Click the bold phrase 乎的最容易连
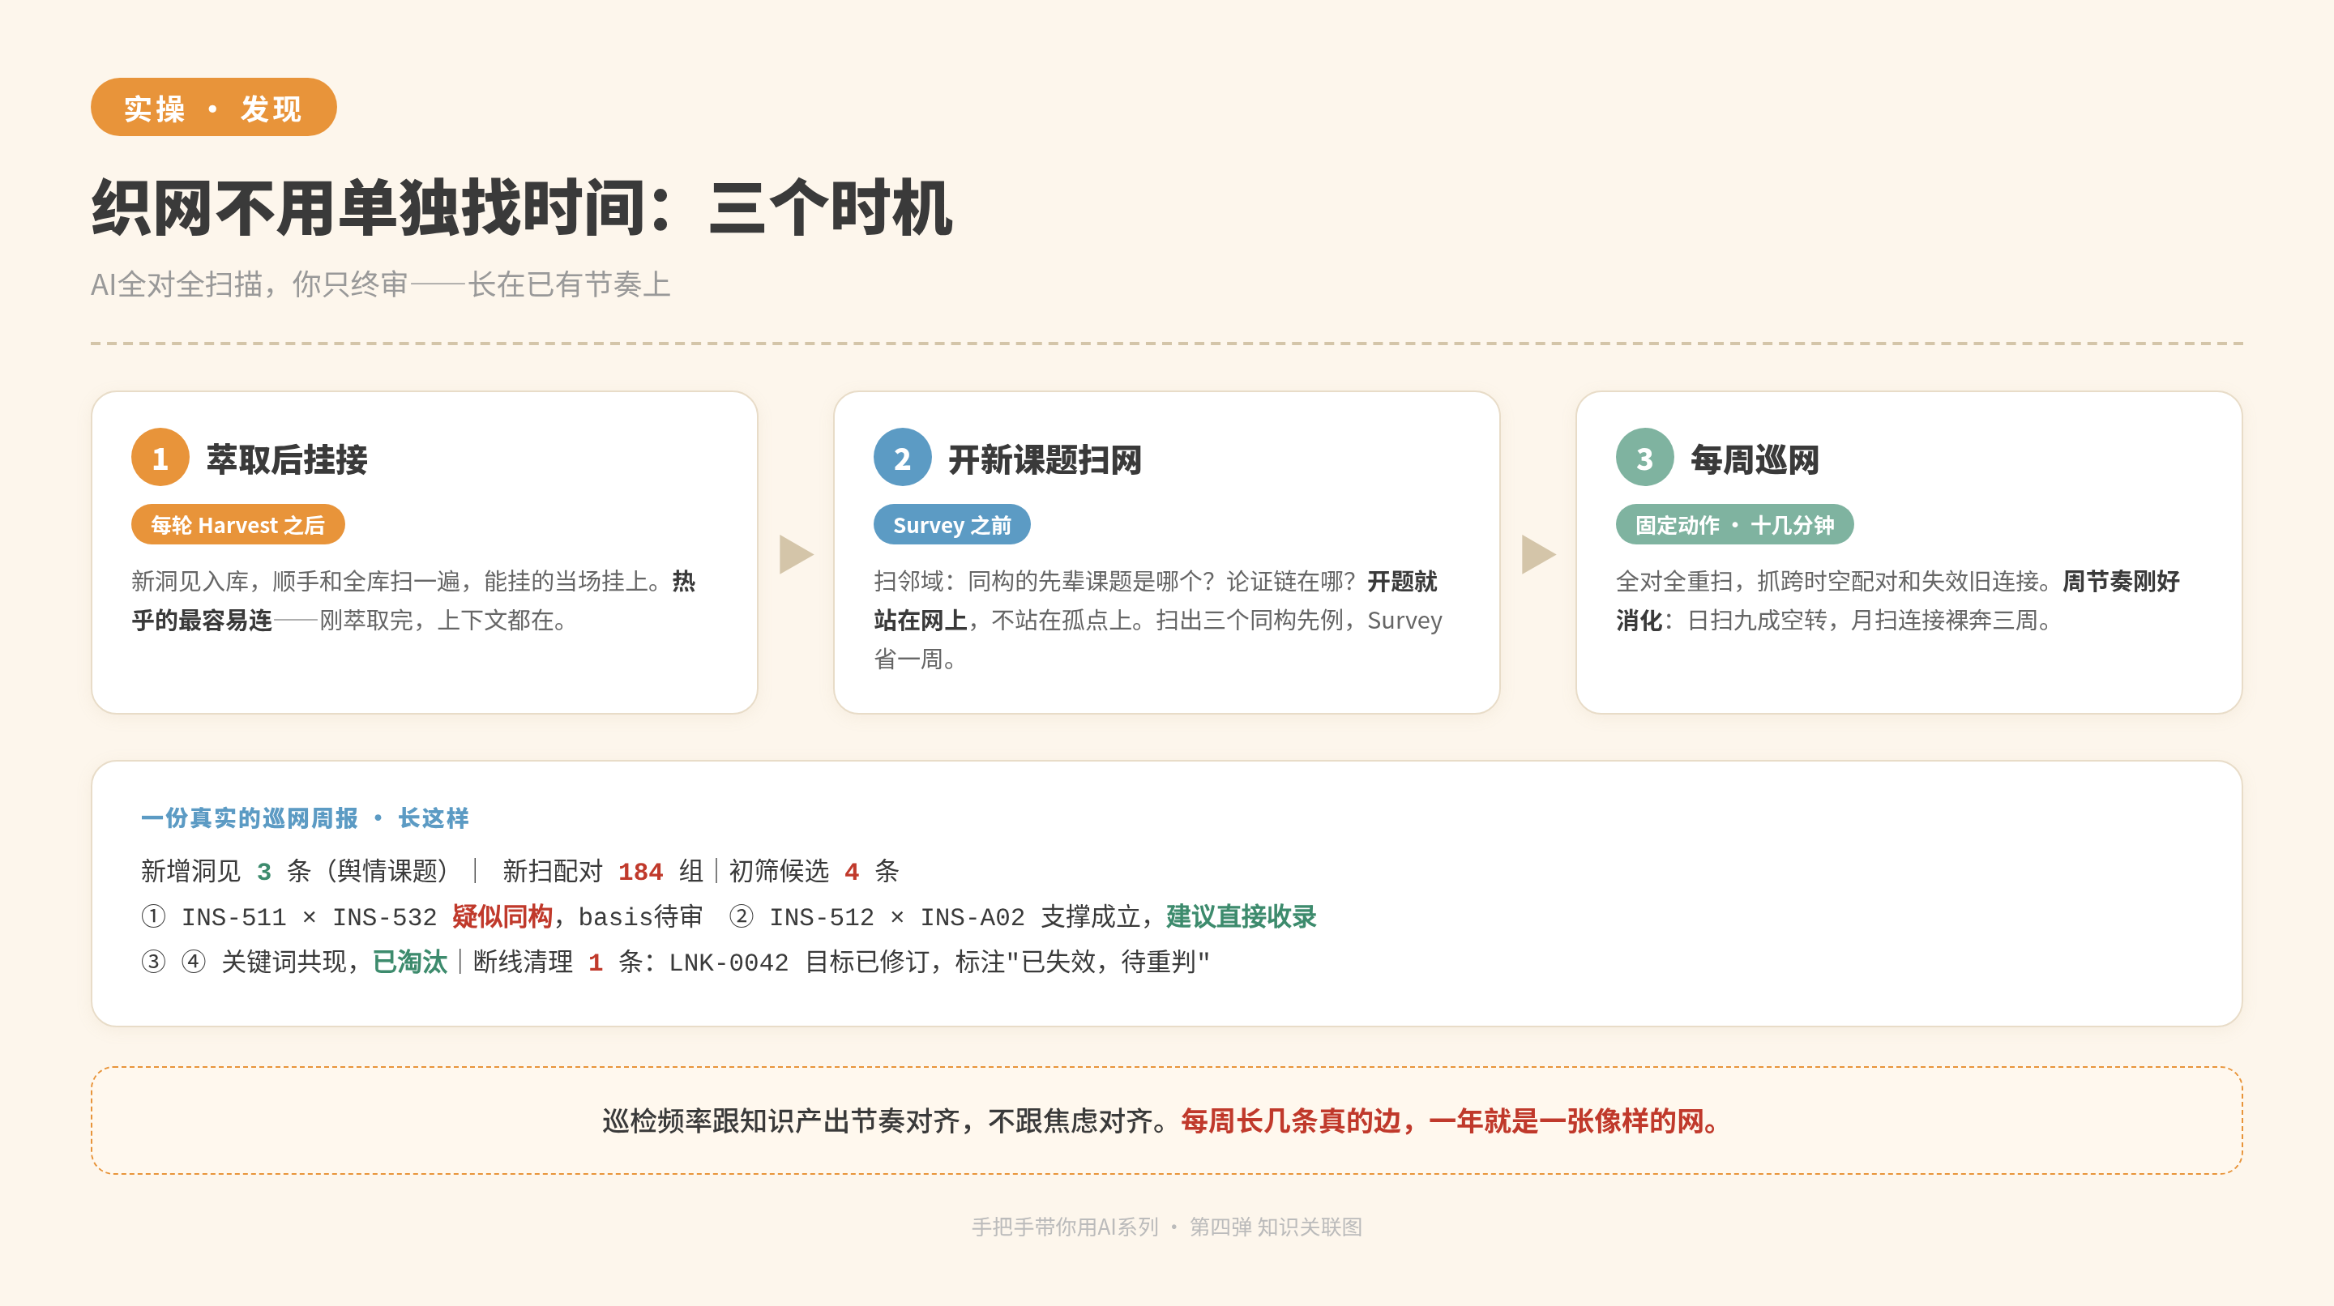 (202, 621)
